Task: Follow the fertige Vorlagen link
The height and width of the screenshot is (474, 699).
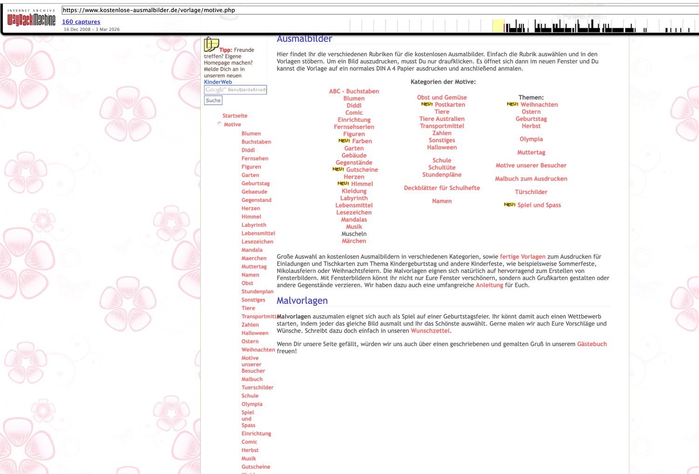Action: 523,257
